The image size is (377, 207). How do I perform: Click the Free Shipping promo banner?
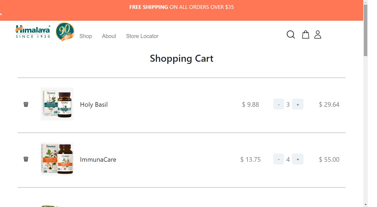click(181, 7)
